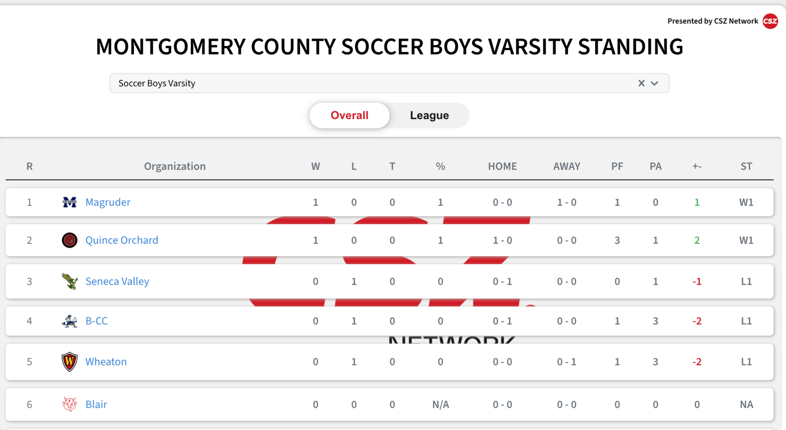Open the Quince Orchard team link

pos(122,240)
